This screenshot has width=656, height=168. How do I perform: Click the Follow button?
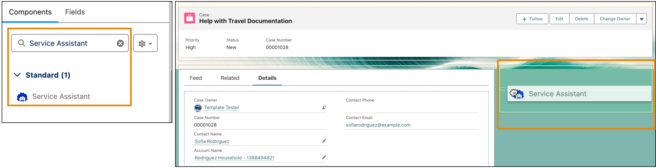[x=532, y=19]
